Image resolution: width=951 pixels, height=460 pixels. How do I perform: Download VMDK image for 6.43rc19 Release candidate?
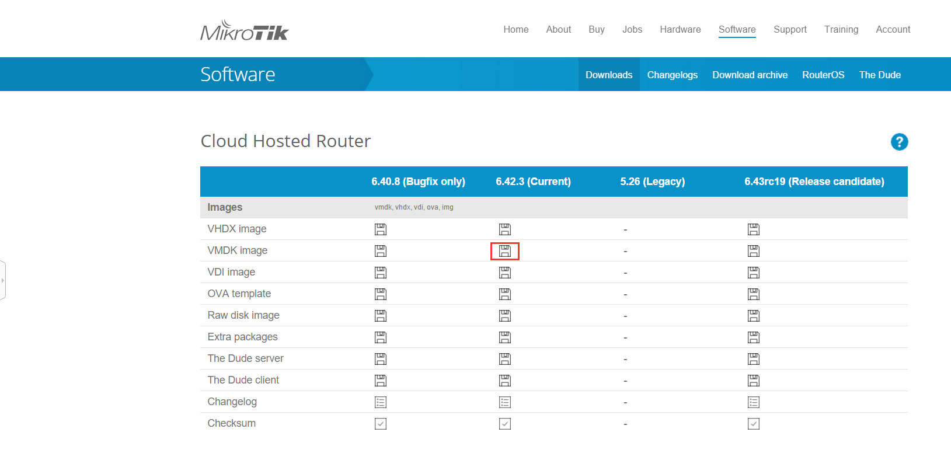754,251
